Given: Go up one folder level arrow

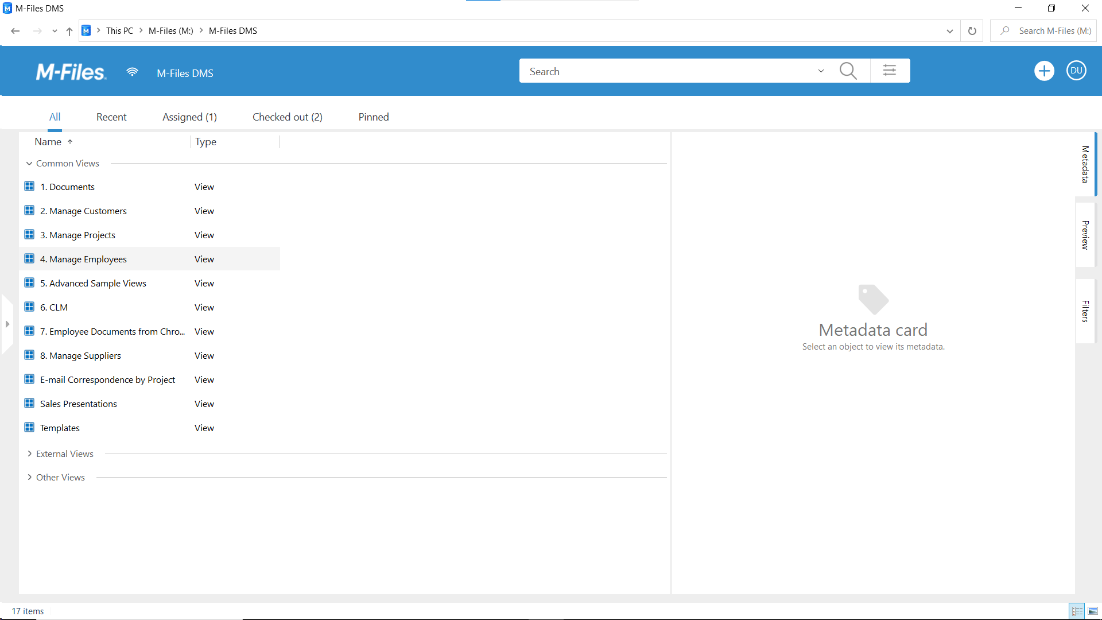Looking at the screenshot, I should [69, 31].
